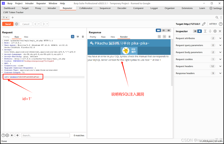Viewport: 224px width, 144px height.
Task: Switch to the Collaborator tab
Action: click(86, 8)
